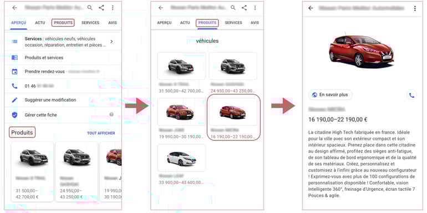Select PRODUITS tab in middle screen
Viewport: 427px width, 213px height.
[207, 23]
